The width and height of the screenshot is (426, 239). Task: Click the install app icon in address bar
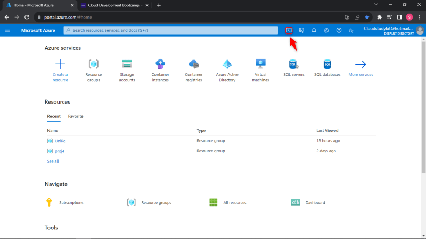tap(347, 17)
